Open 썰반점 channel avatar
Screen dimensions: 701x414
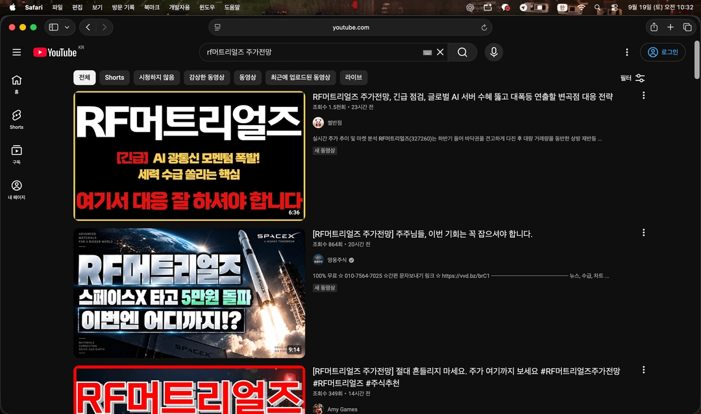[x=318, y=122]
